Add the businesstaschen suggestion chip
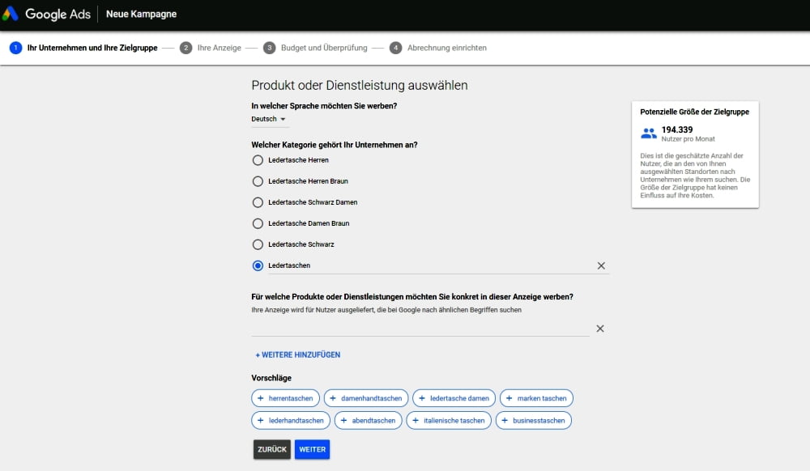 point(533,421)
